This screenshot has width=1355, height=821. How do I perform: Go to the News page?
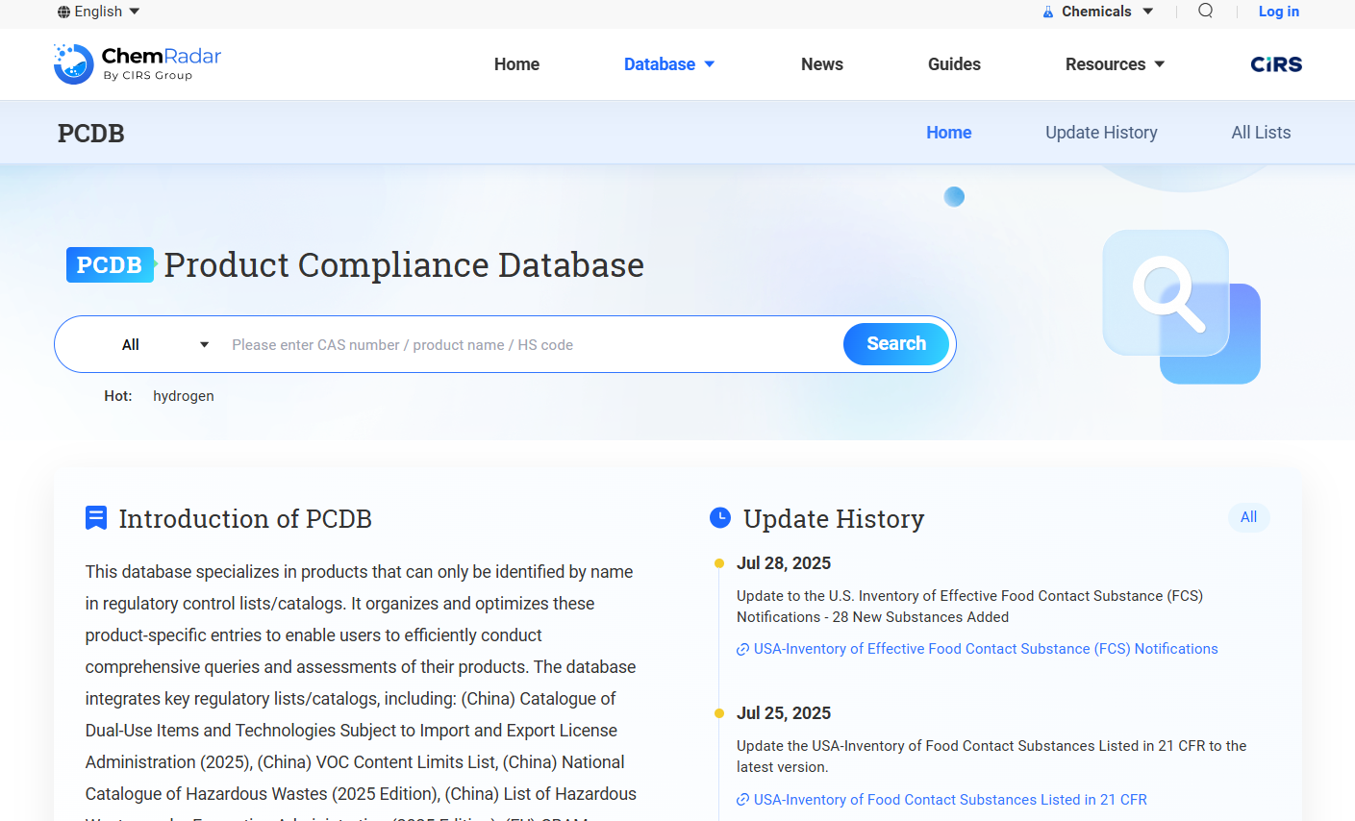pos(821,64)
